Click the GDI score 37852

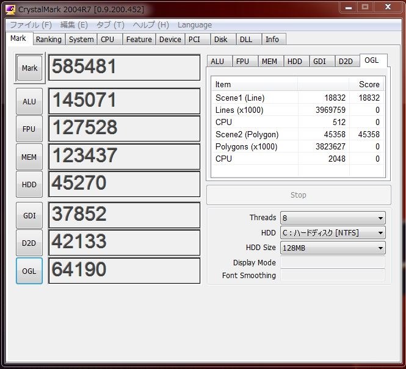pos(125,215)
